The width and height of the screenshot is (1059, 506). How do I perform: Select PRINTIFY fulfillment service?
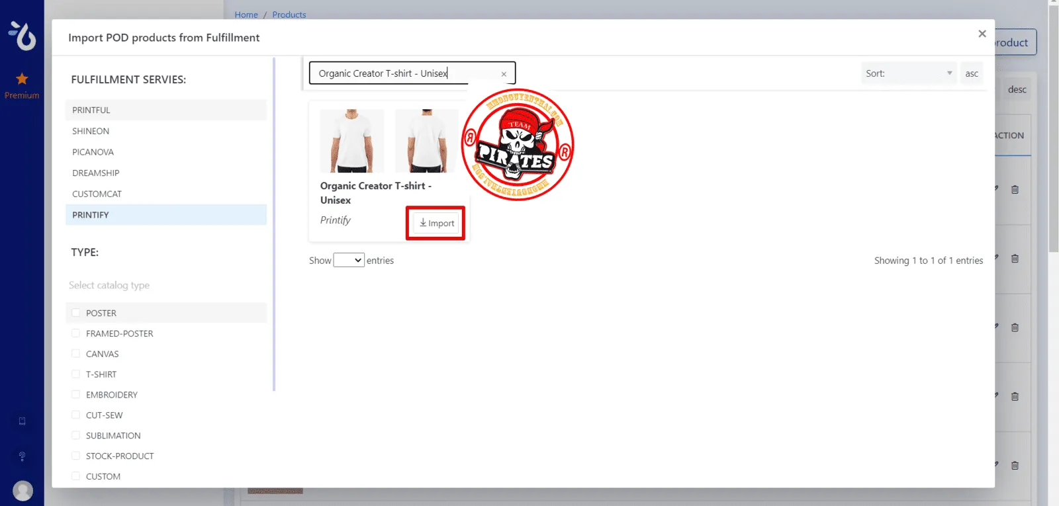[x=166, y=215]
